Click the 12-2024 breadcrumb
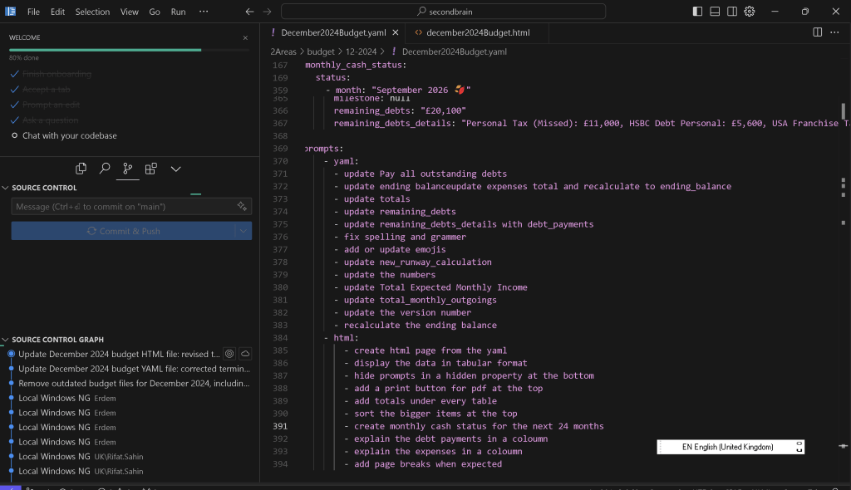Viewport: 851px width, 490px height. point(361,51)
